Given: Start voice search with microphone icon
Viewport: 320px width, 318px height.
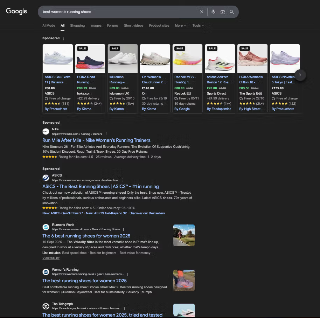Looking at the screenshot, I should click(213, 12).
